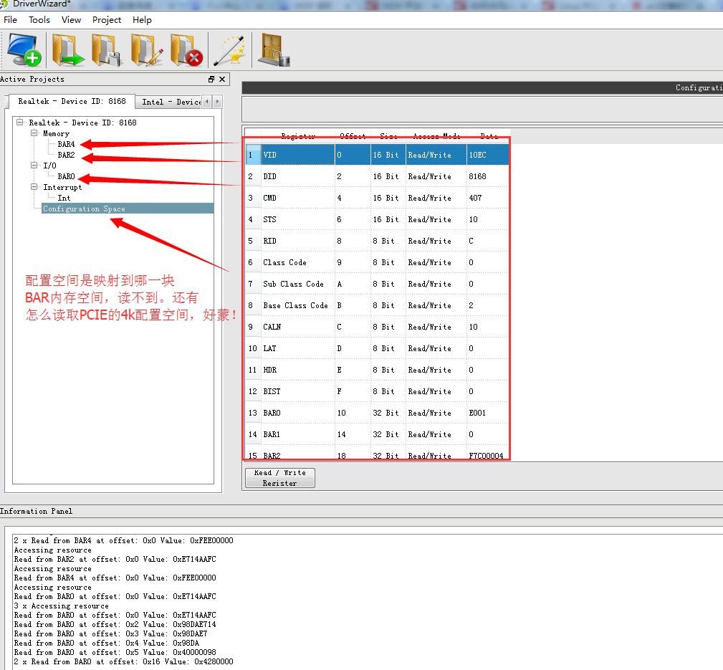Click log line with Value 0x4280000
Viewport: 723px width, 670px height.
click(123, 661)
